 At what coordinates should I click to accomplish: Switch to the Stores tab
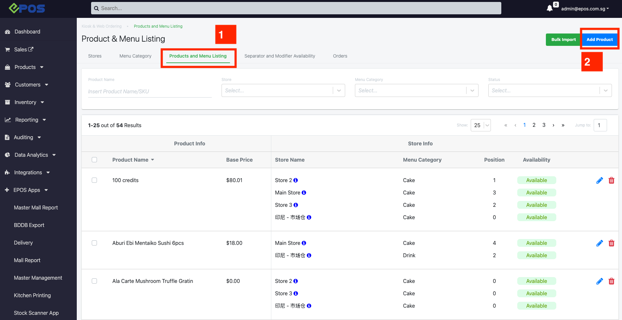pyautogui.click(x=95, y=56)
